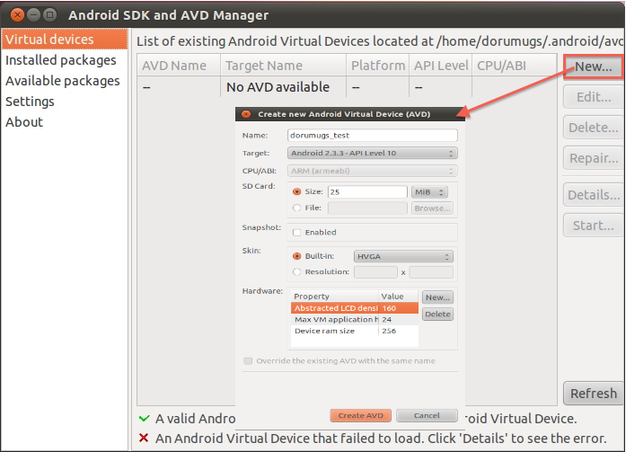Open the HVGA built-in skin dropdown
This screenshot has width=626, height=452.
[x=403, y=256]
